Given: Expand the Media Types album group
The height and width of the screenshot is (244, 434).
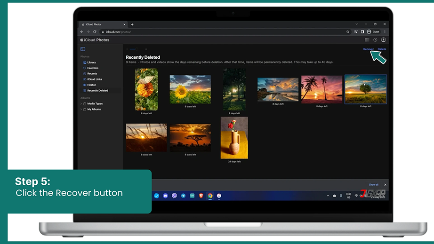Looking at the screenshot, I should 81,103.
